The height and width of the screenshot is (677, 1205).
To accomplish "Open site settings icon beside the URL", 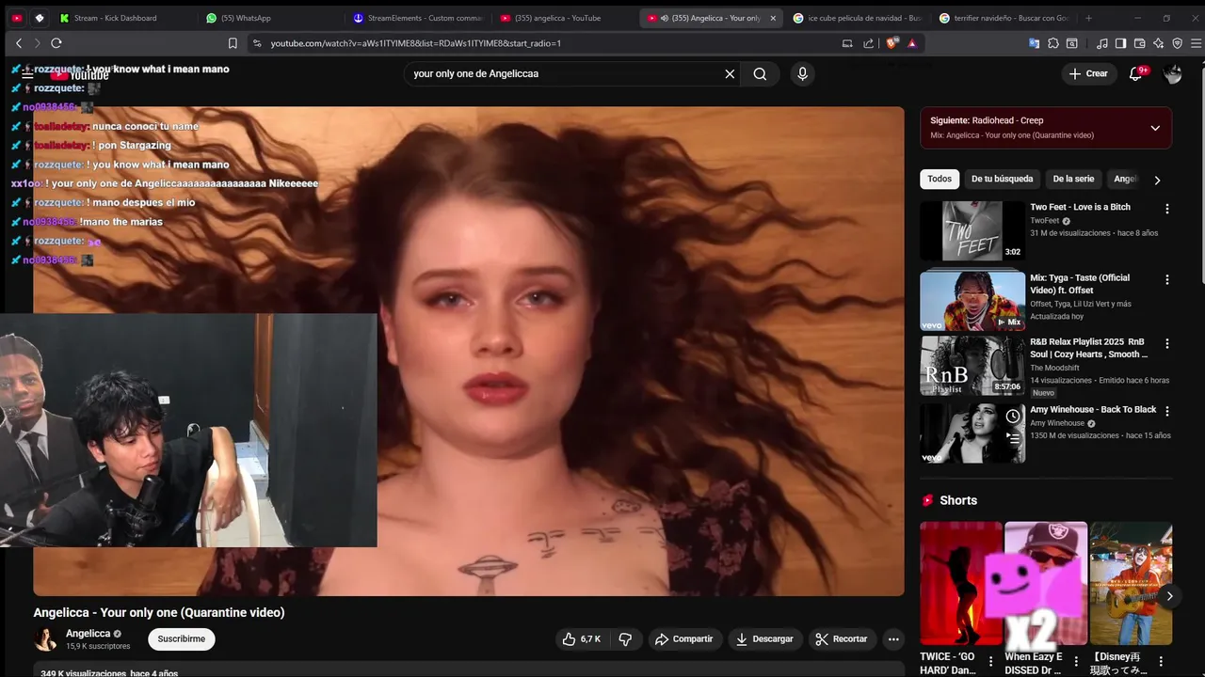I will click(x=256, y=43).
